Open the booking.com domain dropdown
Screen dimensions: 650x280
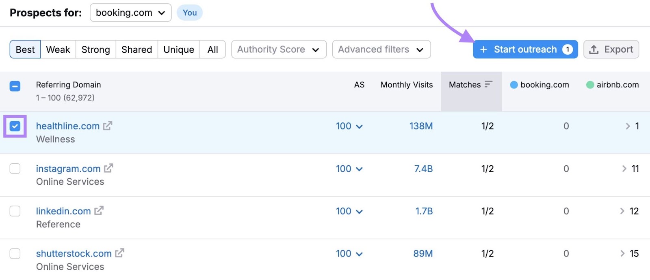(x=130, y=13)
